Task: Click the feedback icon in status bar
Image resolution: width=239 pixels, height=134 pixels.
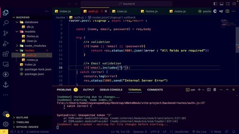Action: 227,131
